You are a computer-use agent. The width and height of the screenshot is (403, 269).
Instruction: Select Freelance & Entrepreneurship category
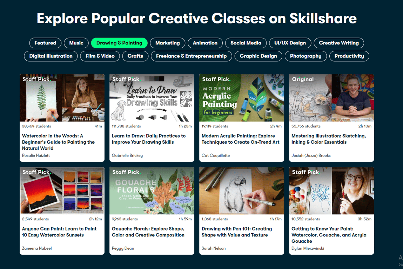[x=191, y=56]
